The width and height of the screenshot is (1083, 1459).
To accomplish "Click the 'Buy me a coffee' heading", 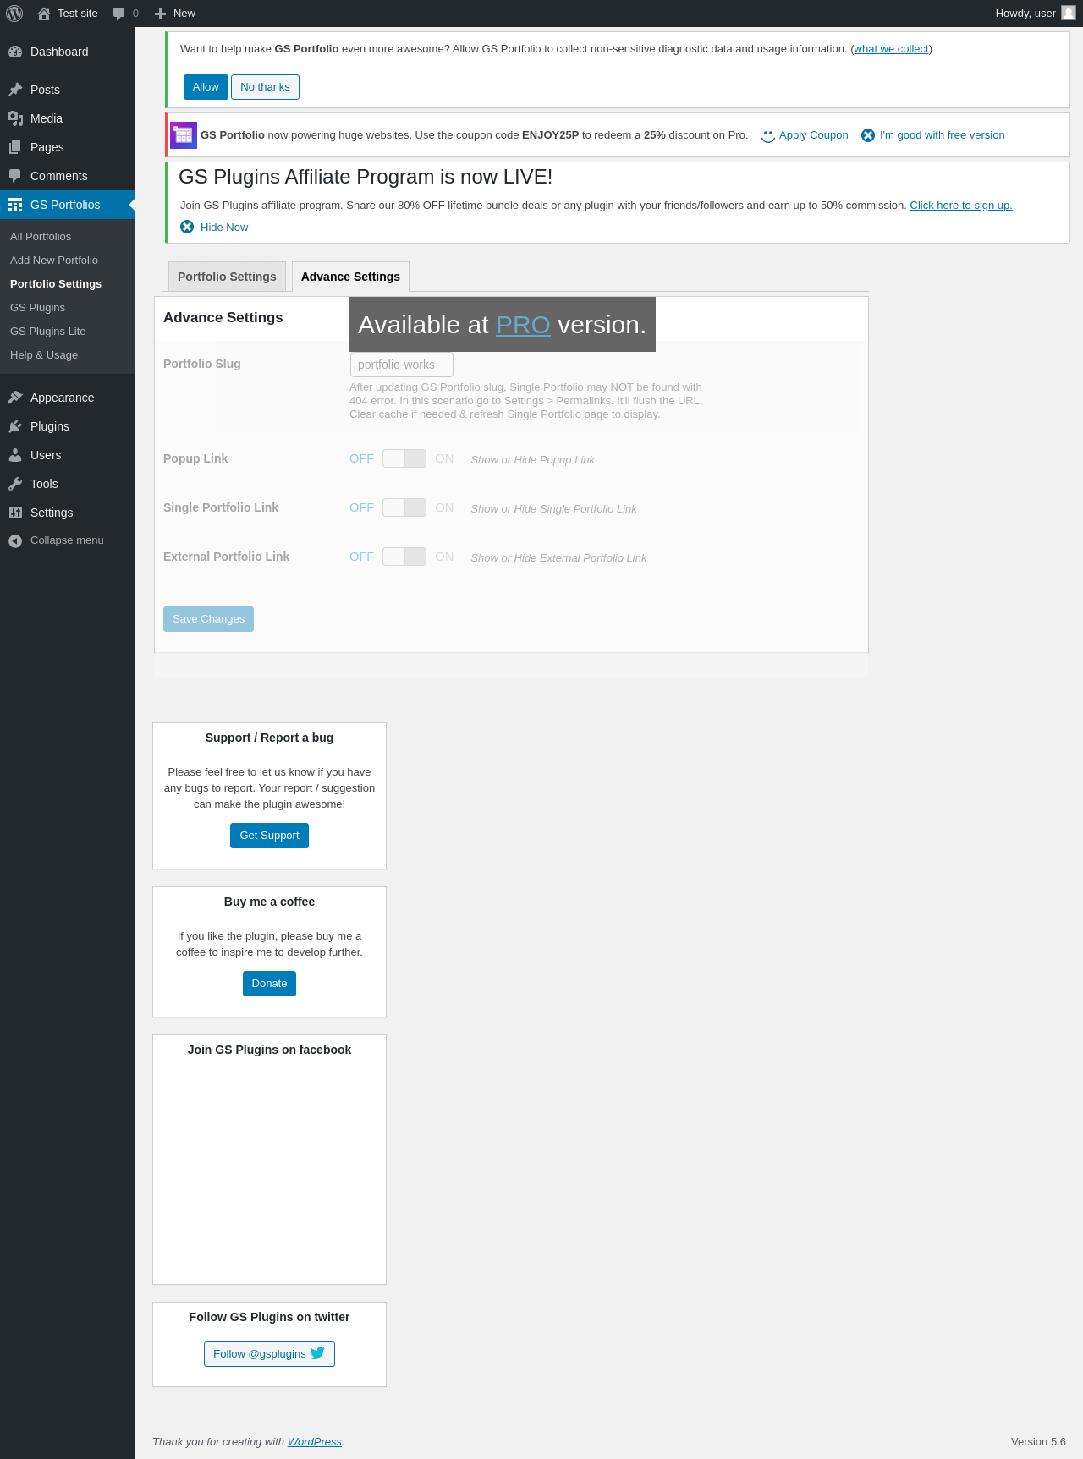I will [269, 902].
